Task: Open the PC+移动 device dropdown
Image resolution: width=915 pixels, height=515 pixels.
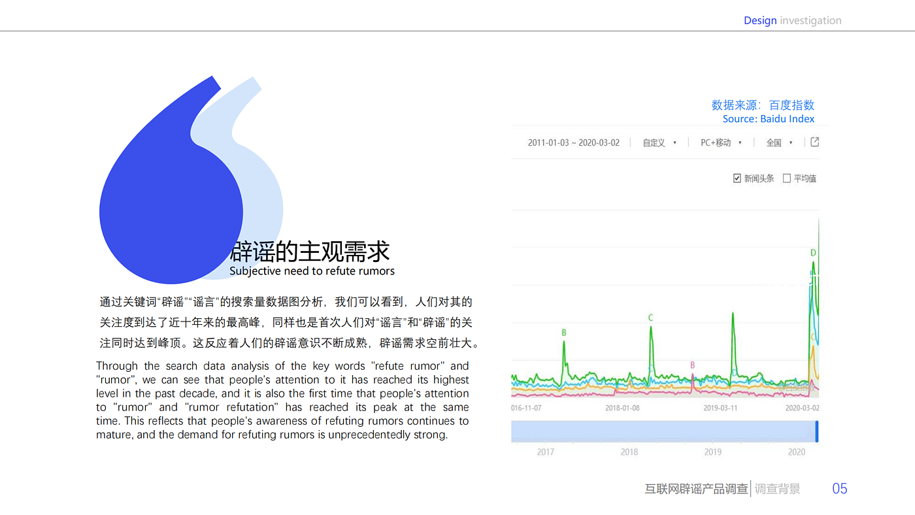Action: 722,142
